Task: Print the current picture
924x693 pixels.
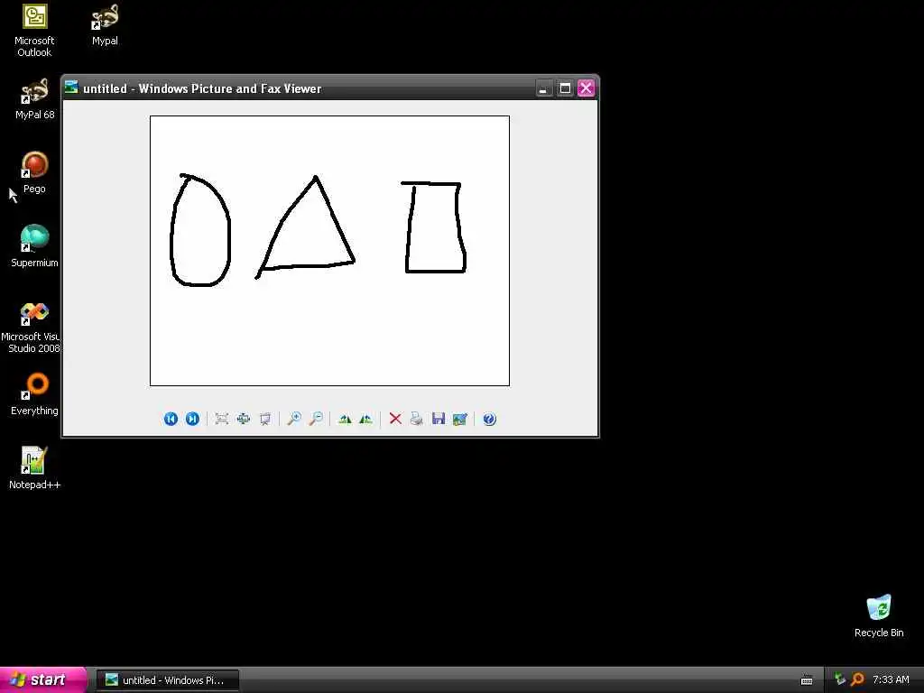Action: (x=417, y=419)
